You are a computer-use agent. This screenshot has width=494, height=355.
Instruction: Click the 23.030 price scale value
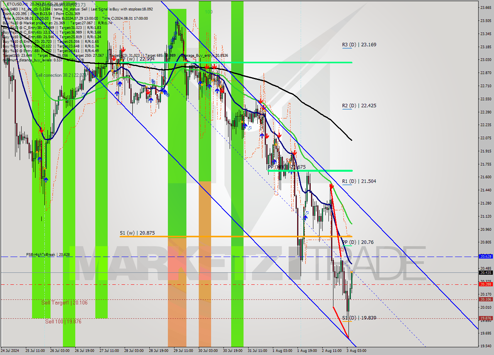[x=486, y=59]
